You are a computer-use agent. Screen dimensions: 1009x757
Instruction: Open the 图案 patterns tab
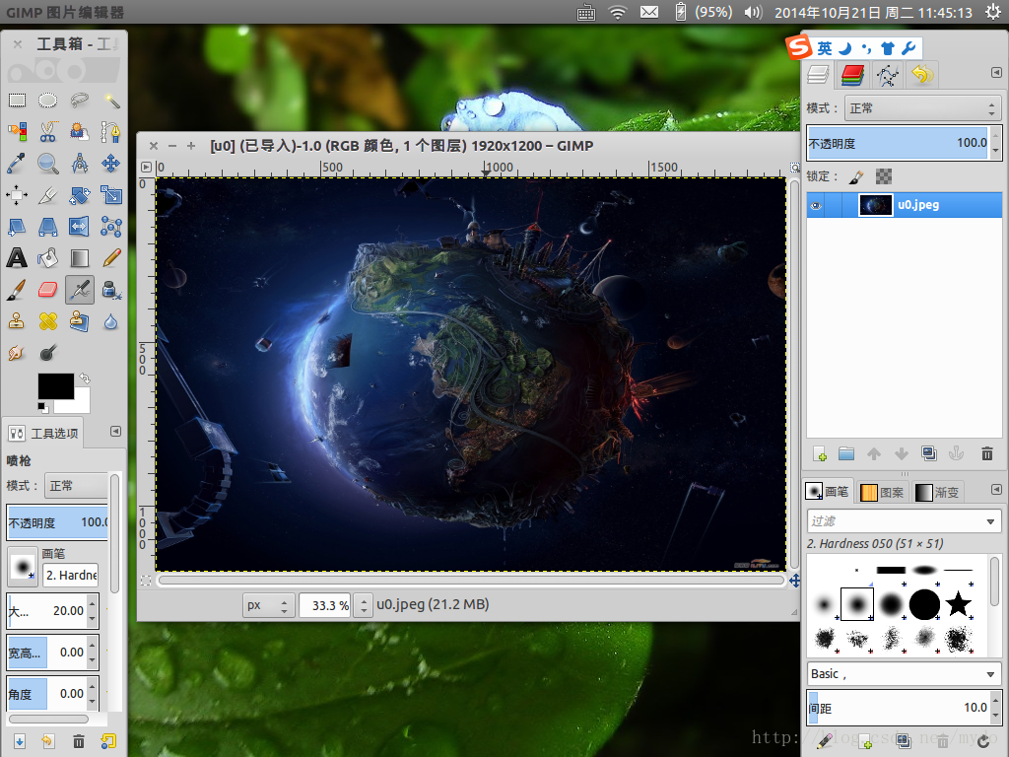point(882,493)
